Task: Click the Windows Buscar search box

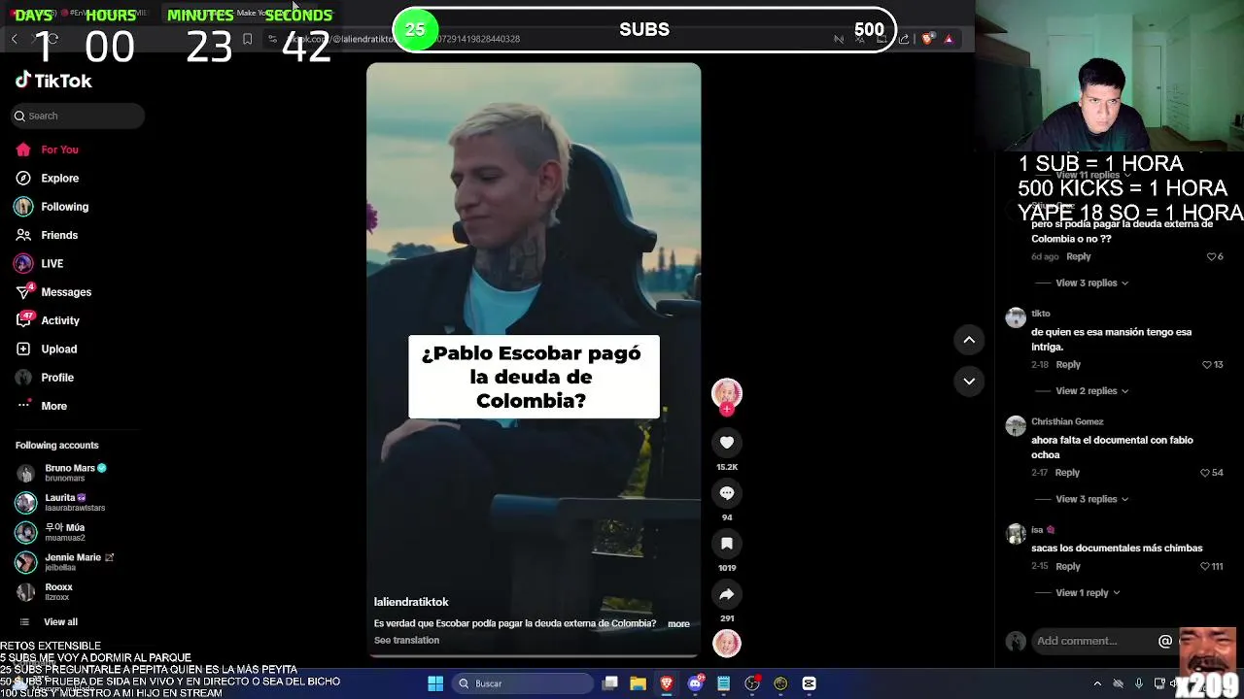Action: pos(525,683)
